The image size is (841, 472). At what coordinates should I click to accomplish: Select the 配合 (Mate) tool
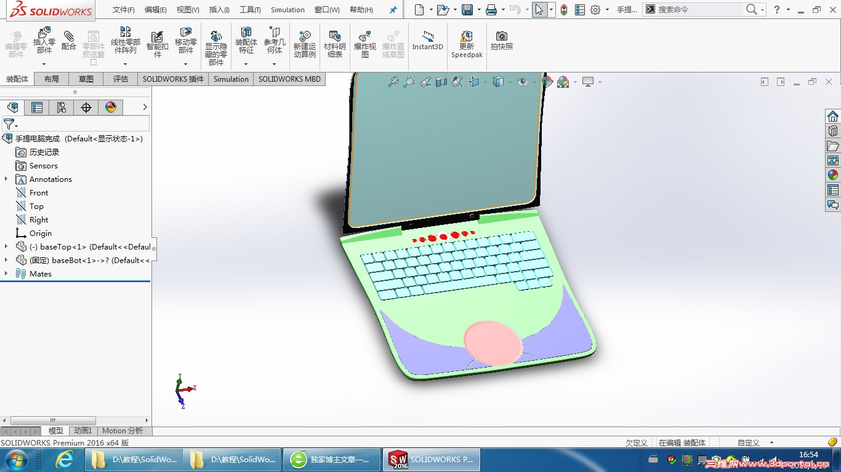(69, 41)
